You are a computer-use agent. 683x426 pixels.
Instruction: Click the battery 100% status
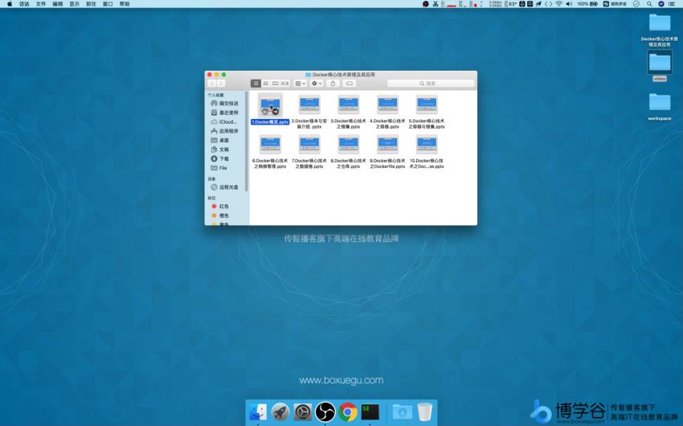point(587,4)
